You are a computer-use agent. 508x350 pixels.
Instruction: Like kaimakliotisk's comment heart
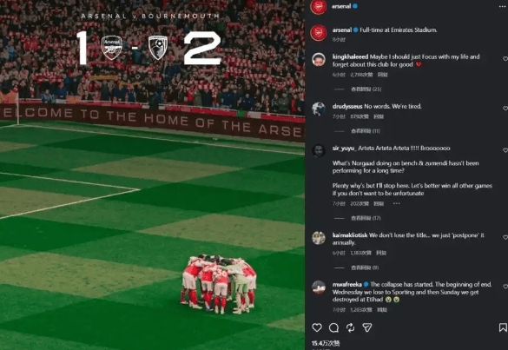[x=505, y=237]
